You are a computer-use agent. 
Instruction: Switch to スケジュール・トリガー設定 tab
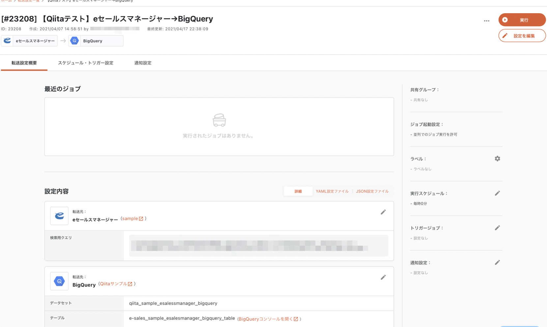(86, 63)
